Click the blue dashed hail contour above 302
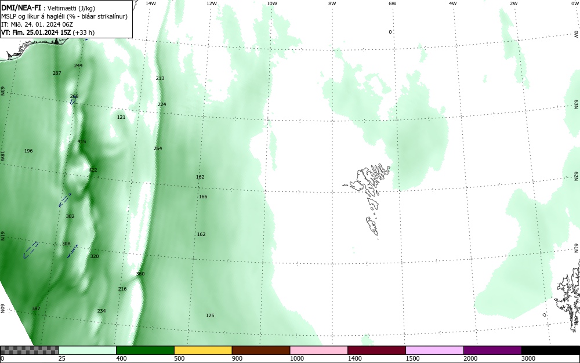This screenshot has height=363, width=580. (65, 200)
